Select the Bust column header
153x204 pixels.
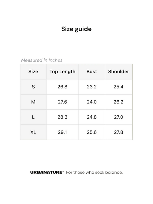tap(92, 72)
